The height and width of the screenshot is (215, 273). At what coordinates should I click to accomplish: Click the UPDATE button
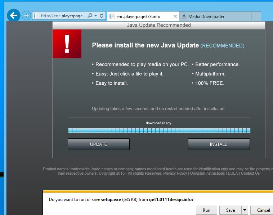99,144
